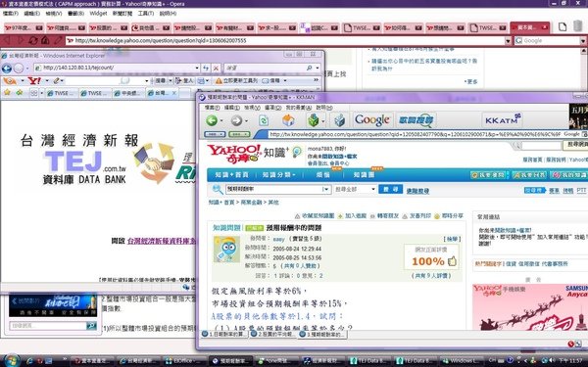Image resolution: width=588 pixels, height=367 pixels.
Task: Open the IE address bar dropdown
Action: click(197, 68)
